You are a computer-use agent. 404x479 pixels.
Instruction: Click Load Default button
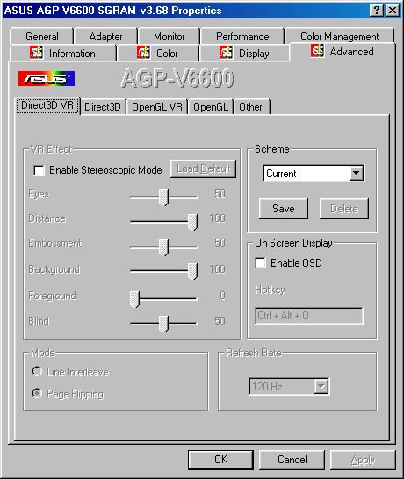pos(204,168)
